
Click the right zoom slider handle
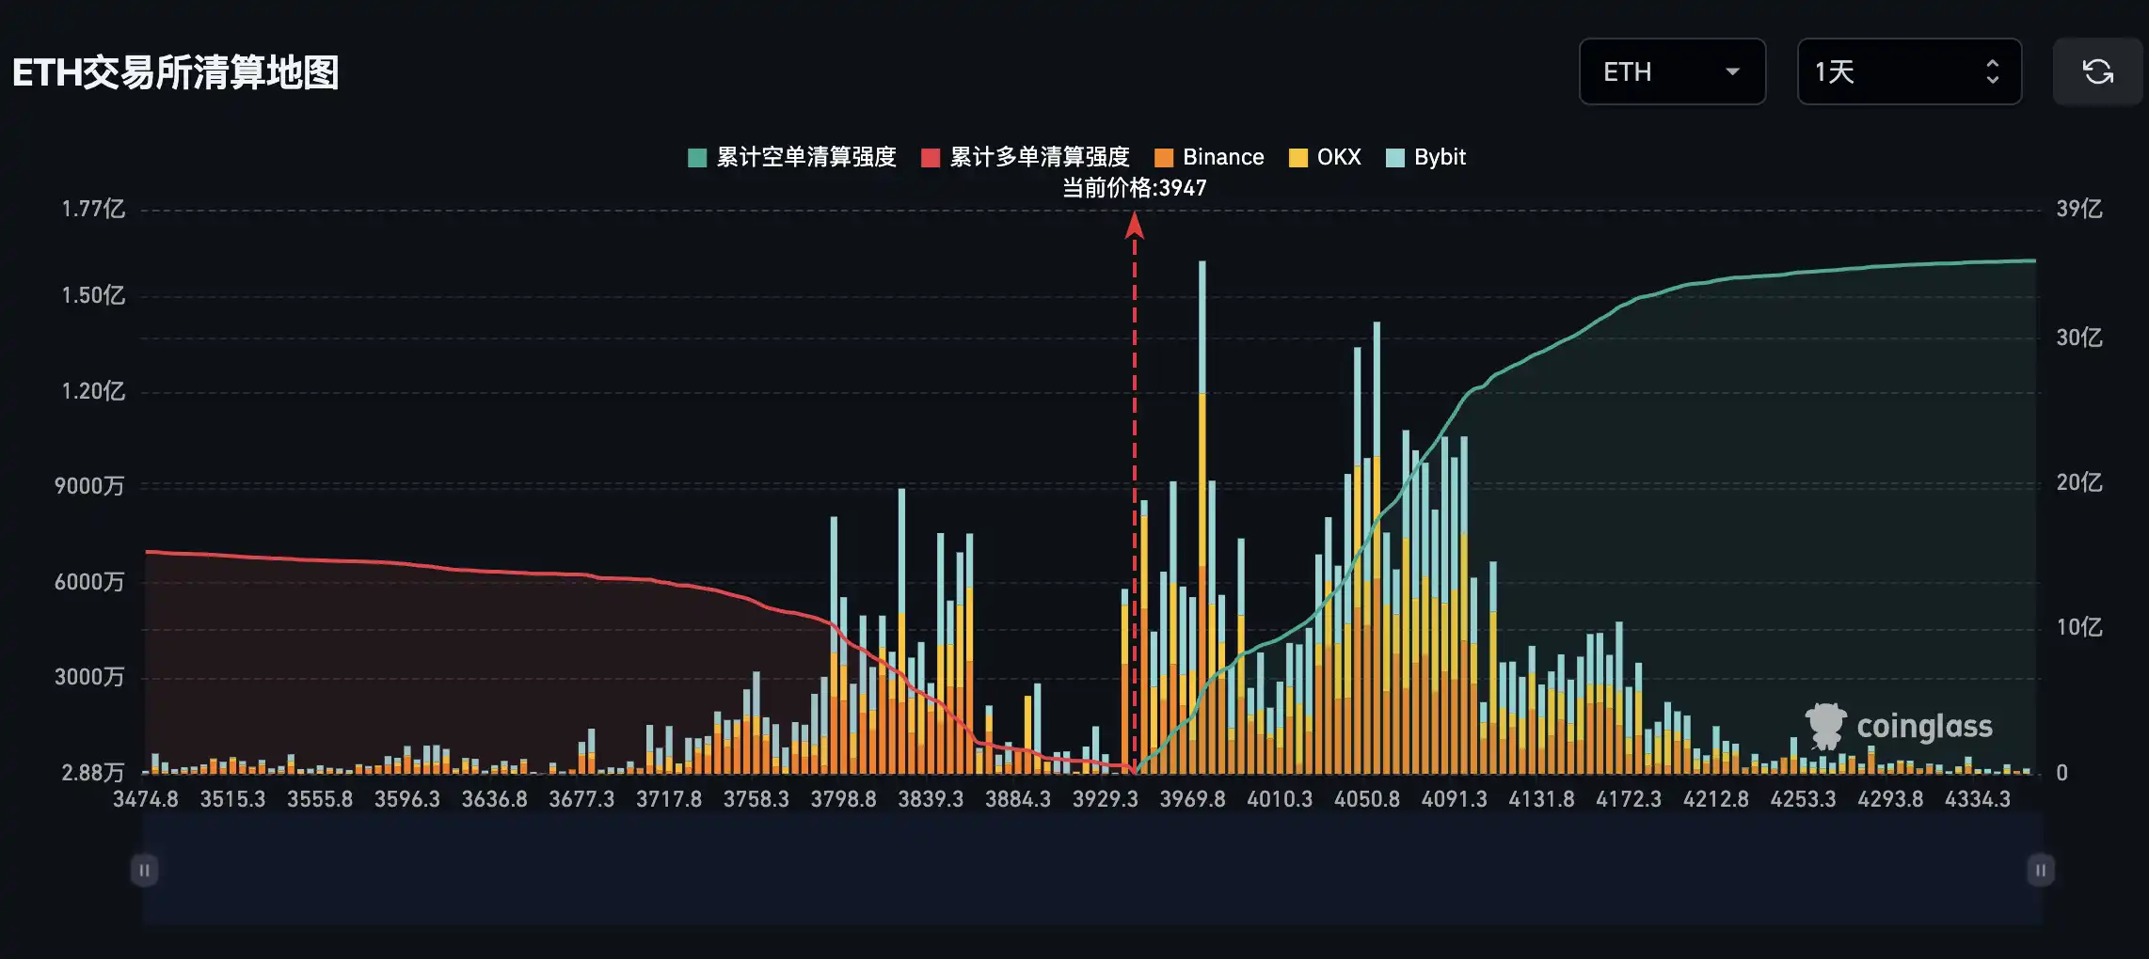tap(2040, 870)
